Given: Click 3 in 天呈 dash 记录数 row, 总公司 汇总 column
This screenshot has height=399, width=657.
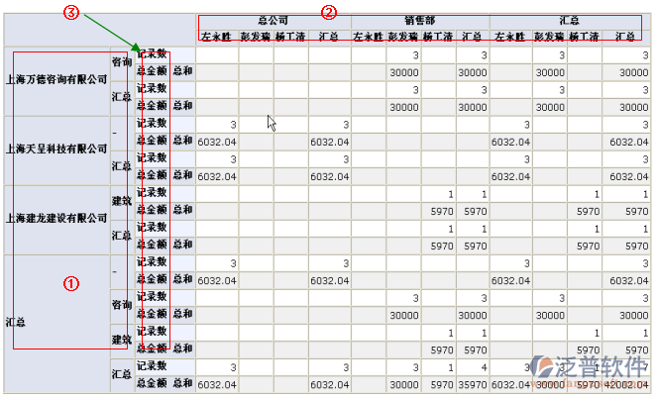Looking at the screenshot, I should tap(346, 125).
